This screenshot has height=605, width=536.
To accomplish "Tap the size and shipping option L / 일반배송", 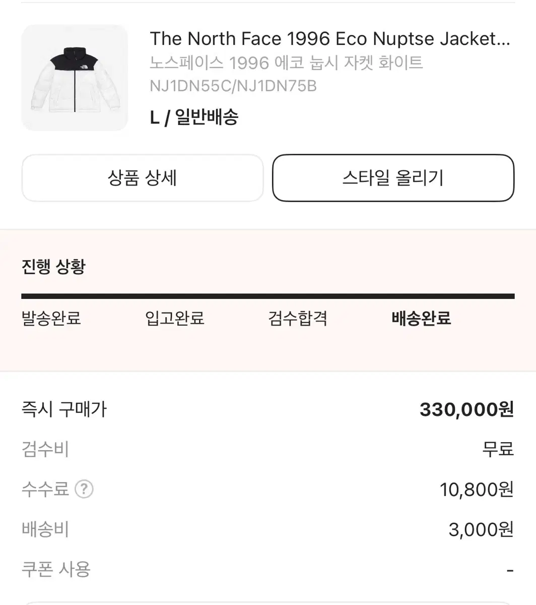I will [x=194, y=117].
